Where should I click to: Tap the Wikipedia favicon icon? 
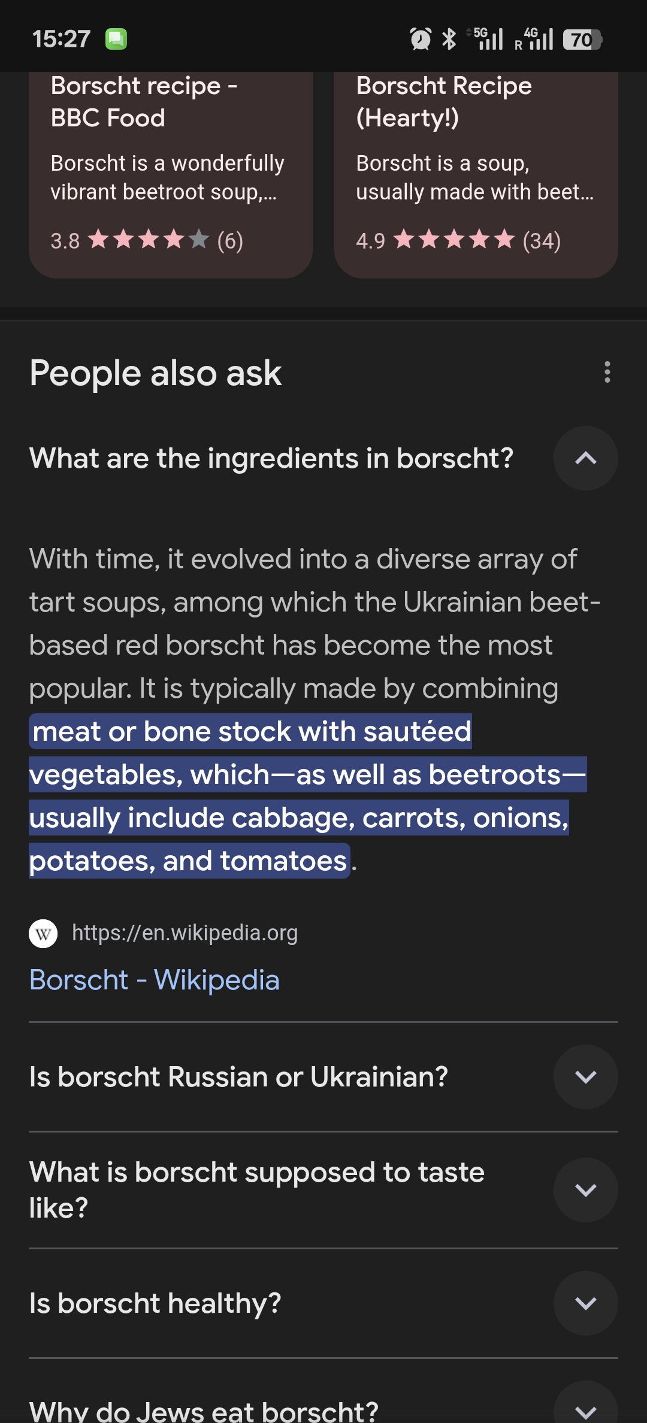[x=43, y=934]
